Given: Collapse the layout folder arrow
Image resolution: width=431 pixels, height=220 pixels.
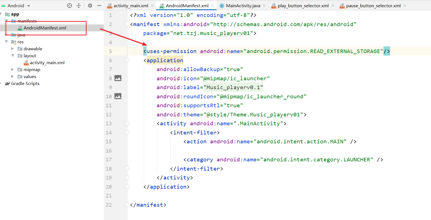Looking at the screenshot, I should [x=13, y=56].
